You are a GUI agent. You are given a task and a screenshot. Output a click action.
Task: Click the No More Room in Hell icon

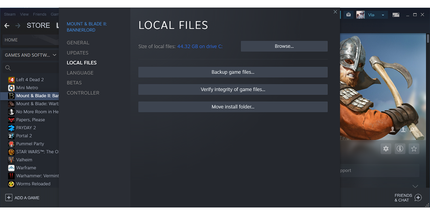tap(11, 112)
